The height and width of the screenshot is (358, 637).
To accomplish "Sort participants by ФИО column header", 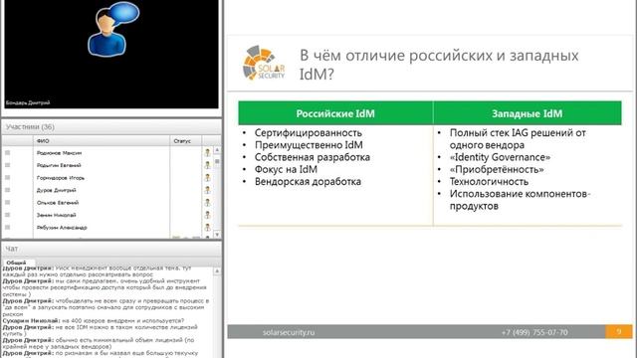I will [x=102, y=141].
